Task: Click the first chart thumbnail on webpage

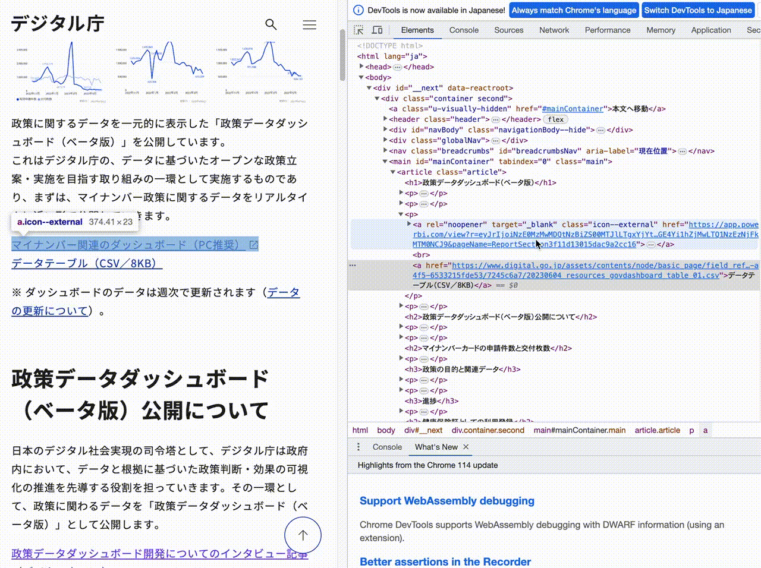Action: pos(59,72)
